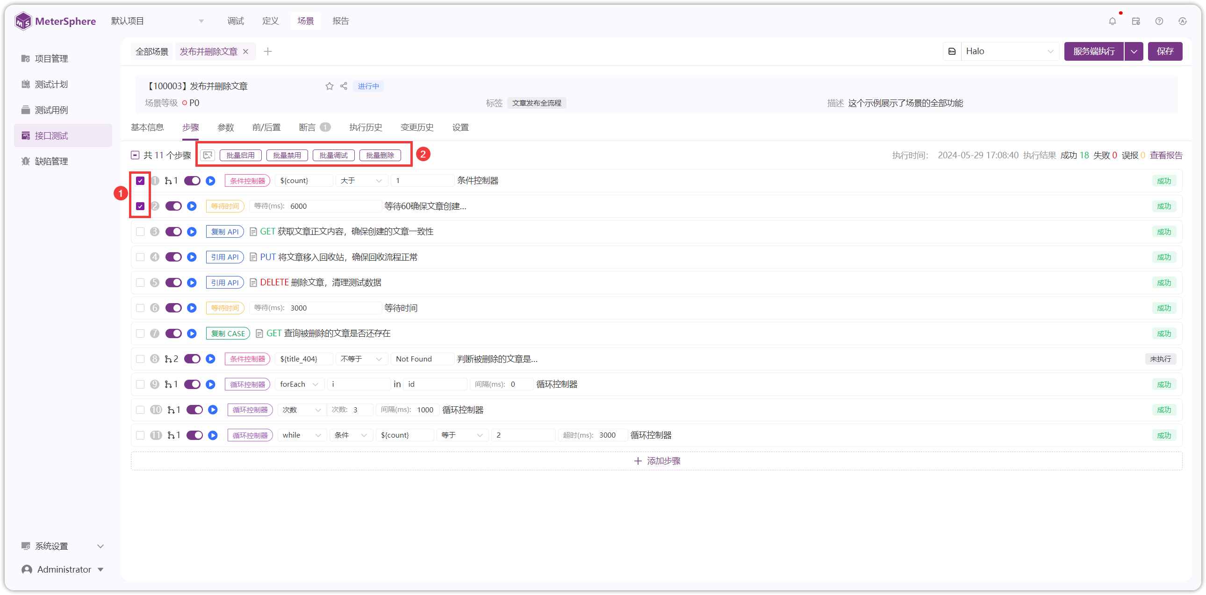This screenshot has width=1206, height=595.
Task: Check step 3 GET article checkbox
Action: [140, 232]
